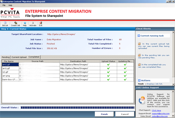Click the Activate toolbar icon
This screenshot has width=175, height=118.
point(33,24)
